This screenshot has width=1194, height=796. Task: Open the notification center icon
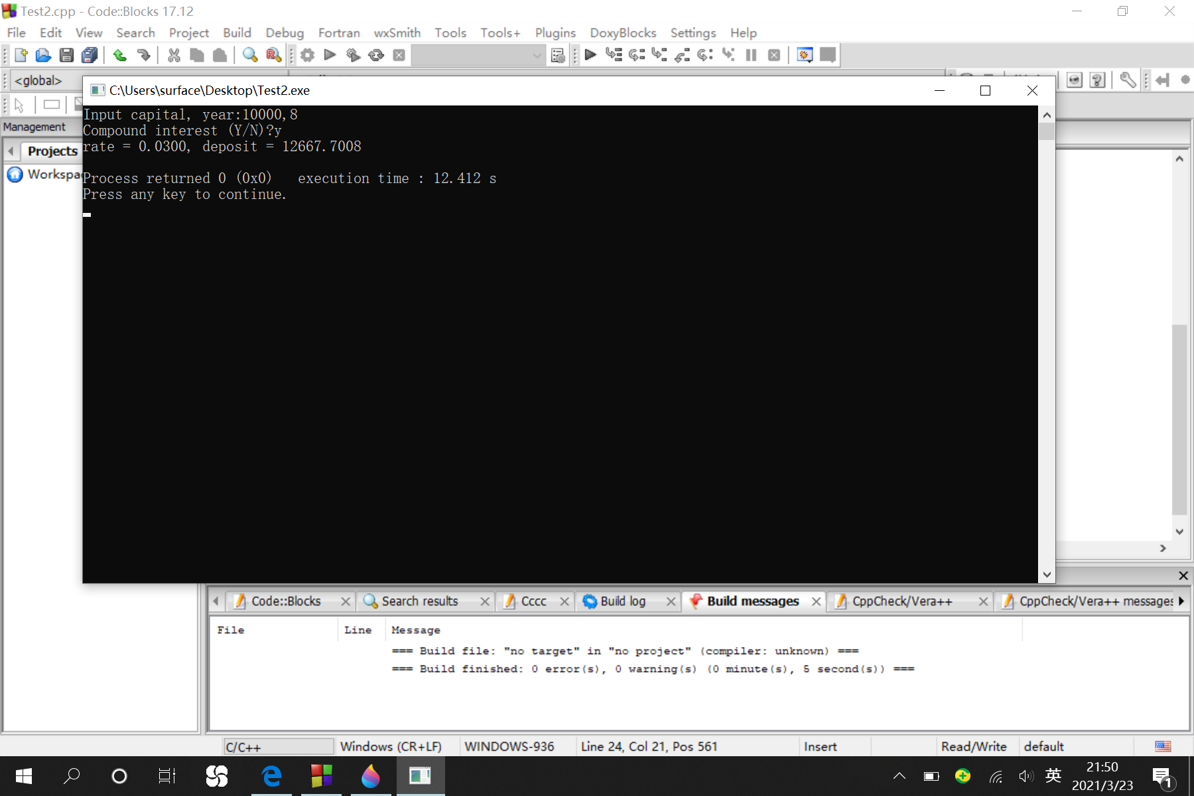1164,777
